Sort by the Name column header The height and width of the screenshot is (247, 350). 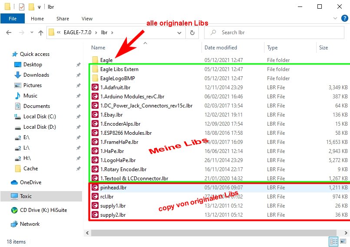(98, 48)
